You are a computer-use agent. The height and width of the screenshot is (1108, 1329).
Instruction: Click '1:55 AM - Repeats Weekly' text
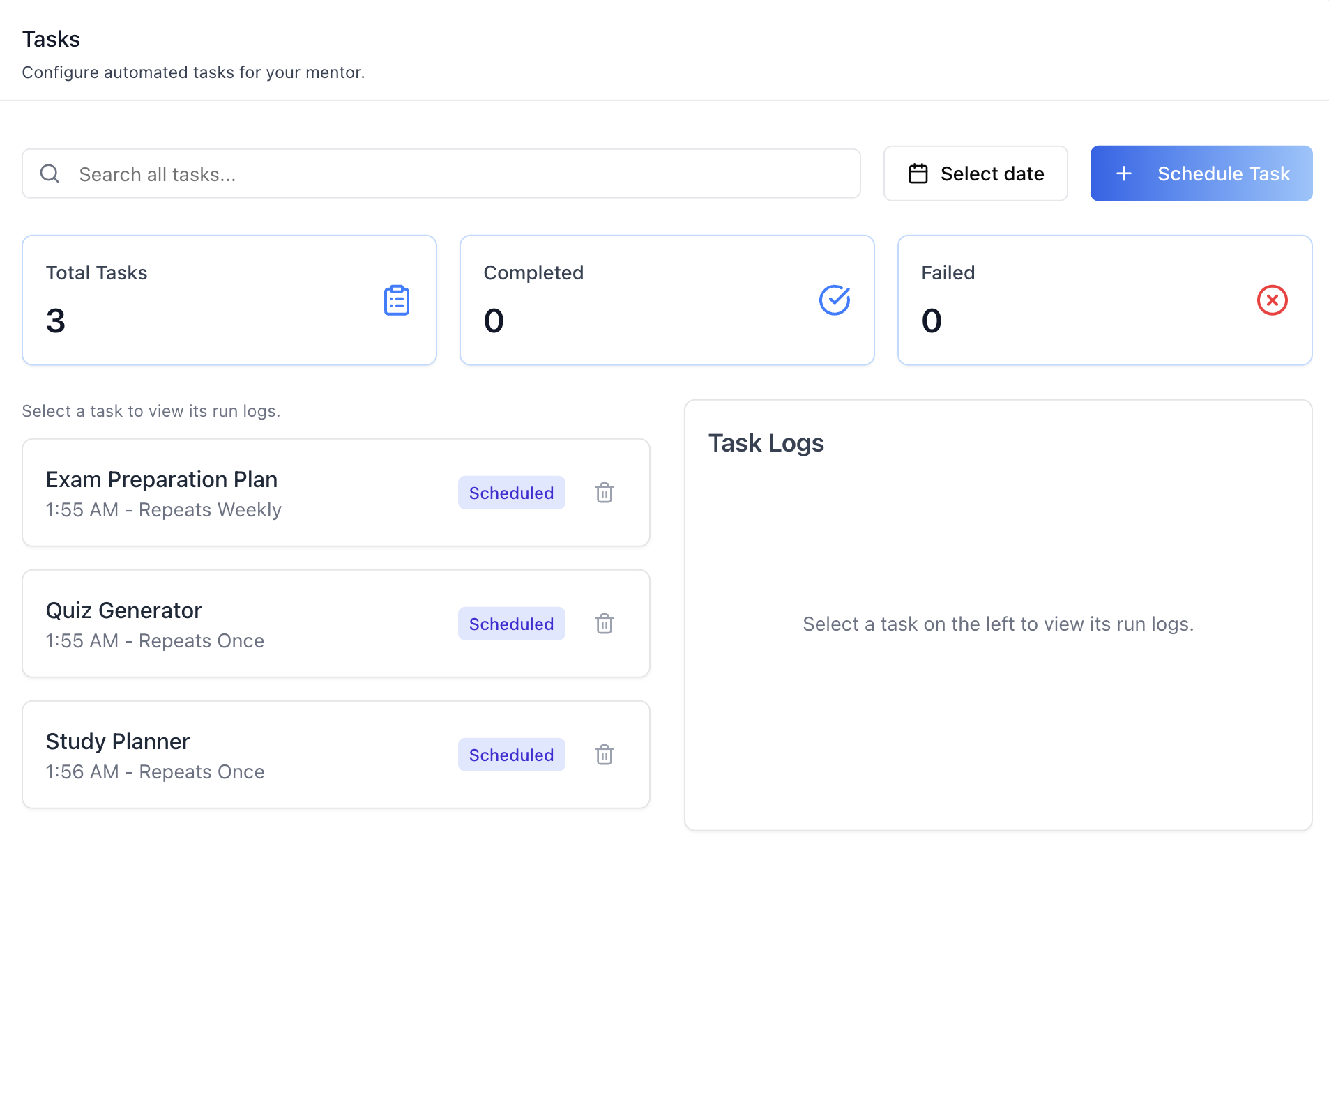[x=164, y=510]
